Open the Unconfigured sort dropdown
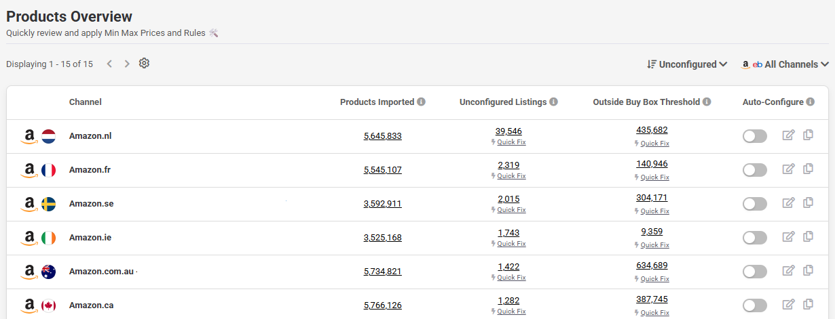 pyautogui.click(x=687, y=64)
